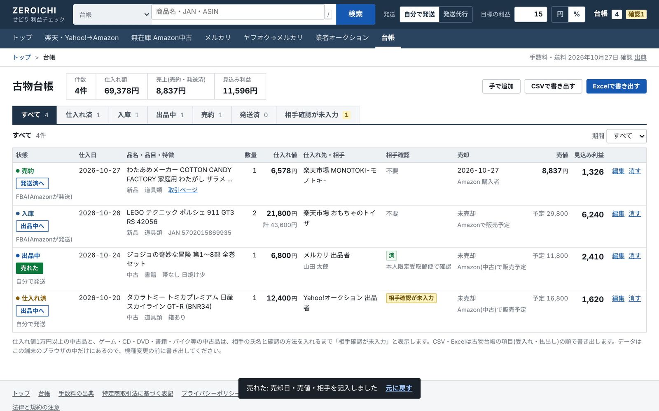Click green 売れた button on ジョジョ row

30,268
